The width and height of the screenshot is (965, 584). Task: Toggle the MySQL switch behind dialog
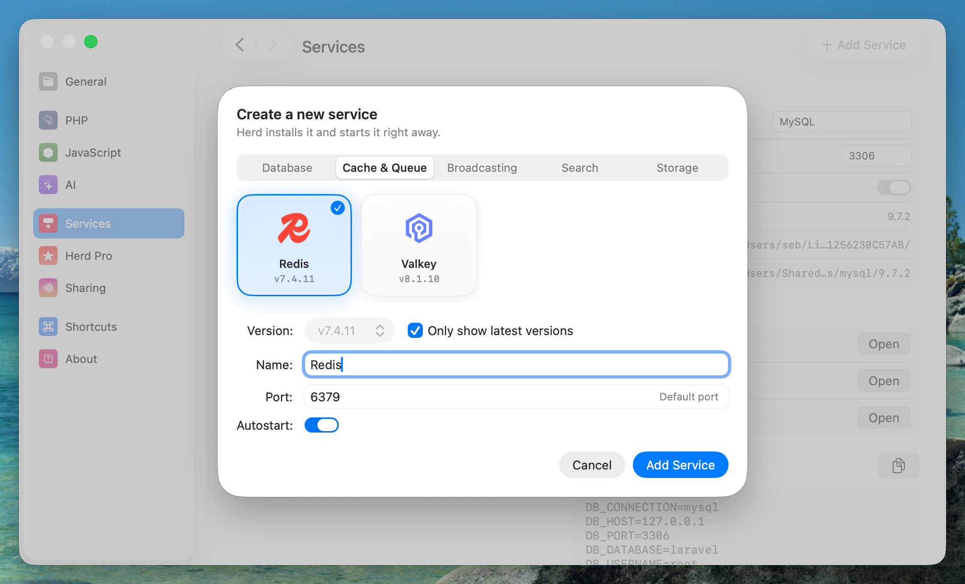[894, 187]
